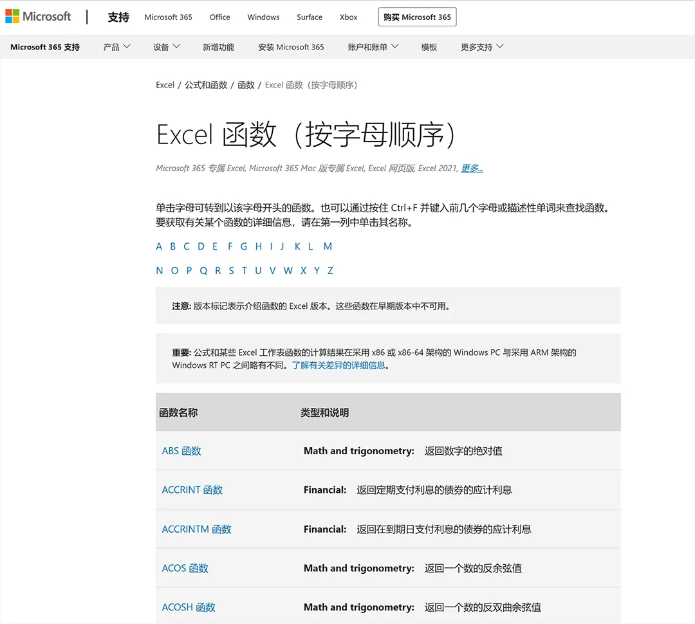Jump to letter U functions
695x624 pixels.
(259, 271)
